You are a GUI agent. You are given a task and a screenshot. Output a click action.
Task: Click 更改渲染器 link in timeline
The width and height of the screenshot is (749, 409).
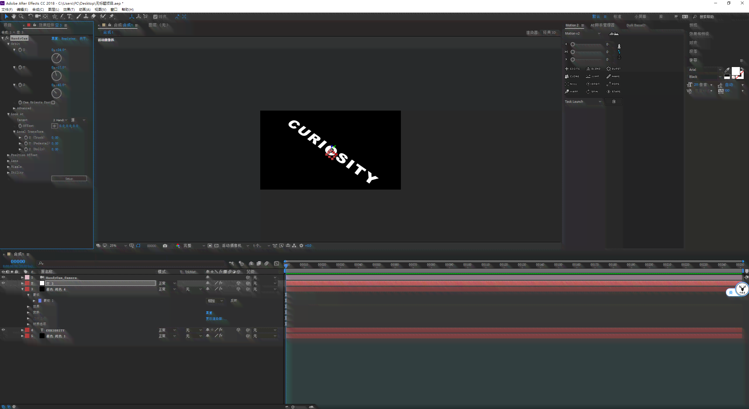pyautogui.click(x=216, y=319)
